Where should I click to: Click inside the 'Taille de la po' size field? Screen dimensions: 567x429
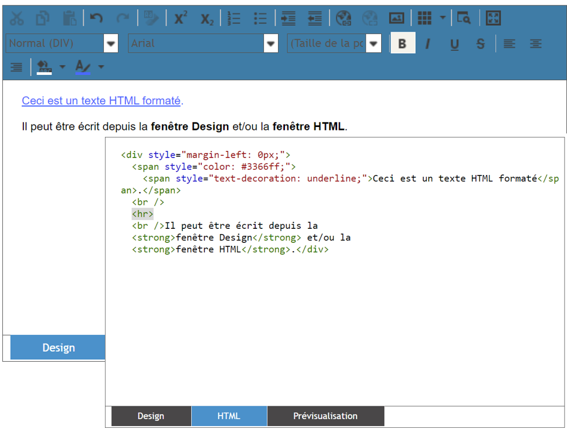click(x=327, y=44)
